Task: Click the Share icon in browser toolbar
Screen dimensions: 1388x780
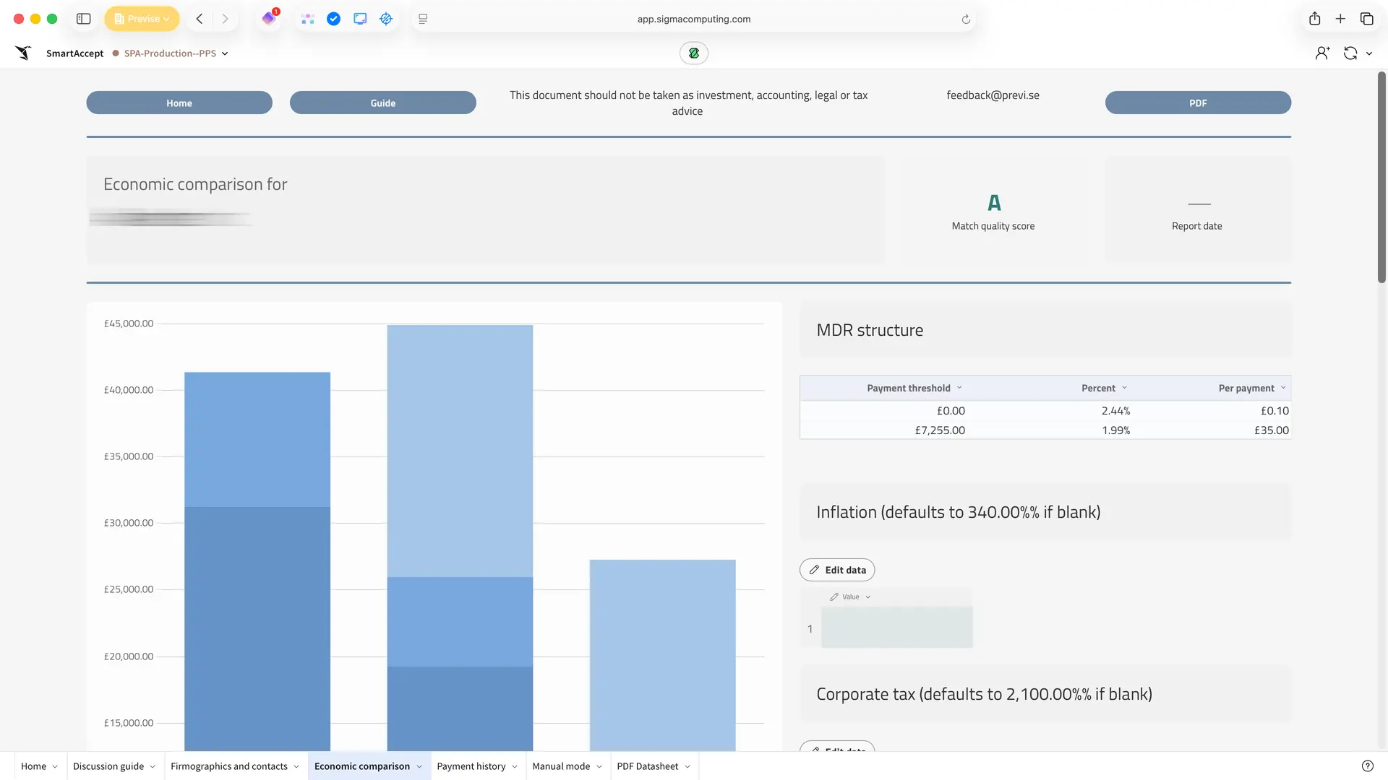Action: point(1314,19)
